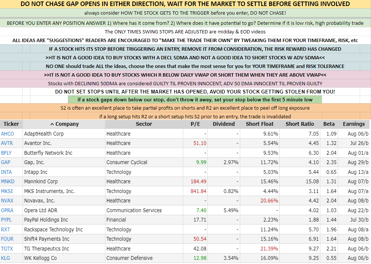This screenshot has width=371, height=264.
Task: Sort by the Beta column header
Action: (329, 124)
